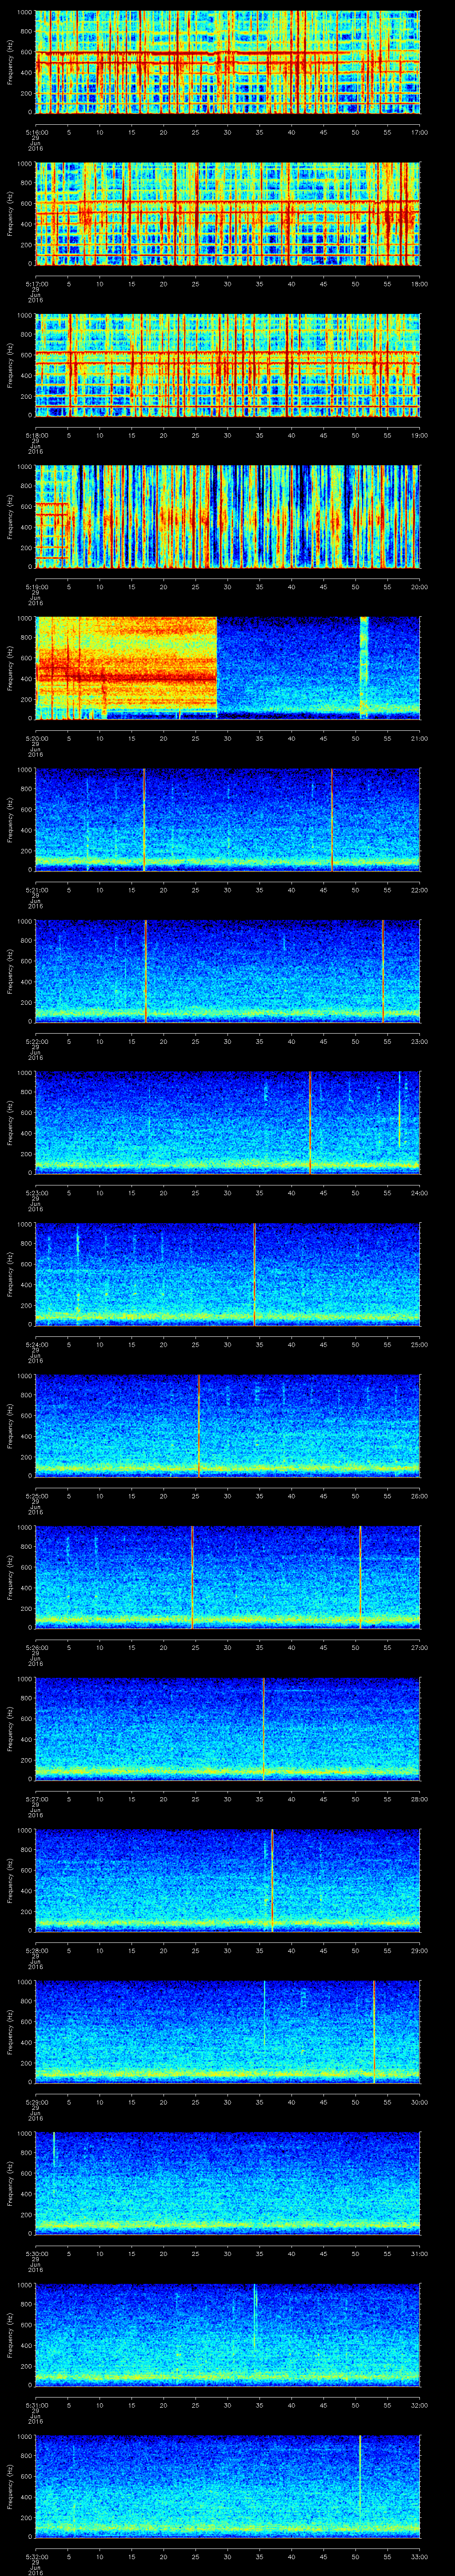Click the '5:19:00' start time label
This screenshot has width=455, height=2576.
(36, 587)
